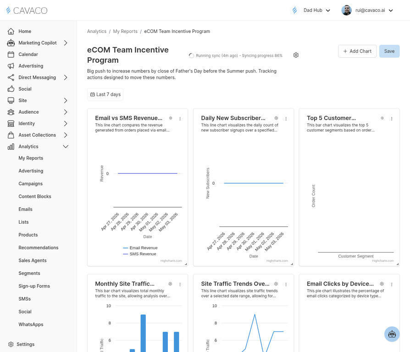Open the Home icon in sidebar
Image resolution: width=410 pixels, height=352 pixels.
point(11,31)
